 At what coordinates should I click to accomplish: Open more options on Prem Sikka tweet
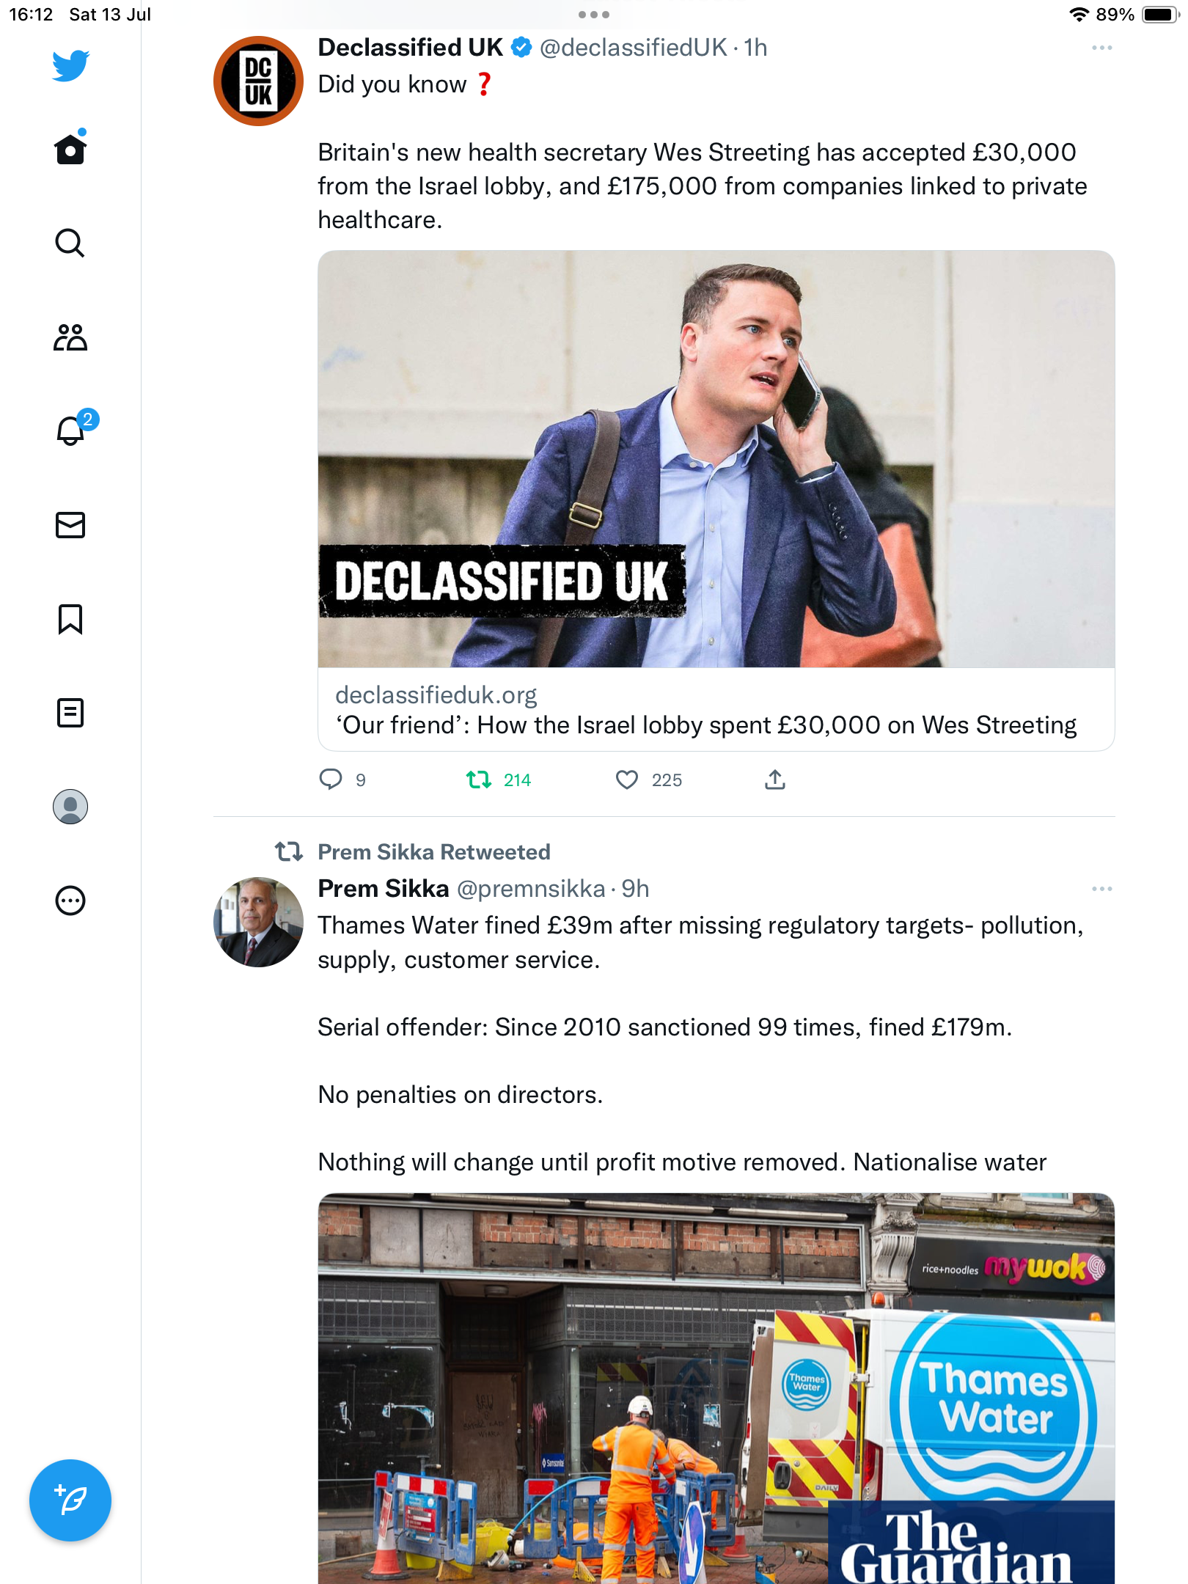1101,889
